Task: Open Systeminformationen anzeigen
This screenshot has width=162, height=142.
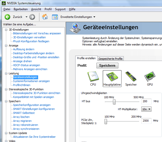Action: (31, 81)
